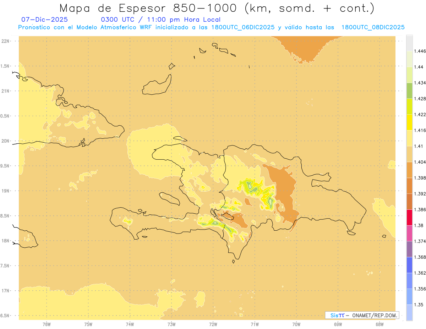Click the colorbar value '1.374'
The width and height of the screenshot is (426, 329).
(x=420, y=241)
